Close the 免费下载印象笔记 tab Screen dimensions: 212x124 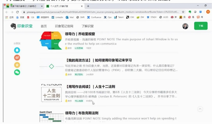(42, 6)
